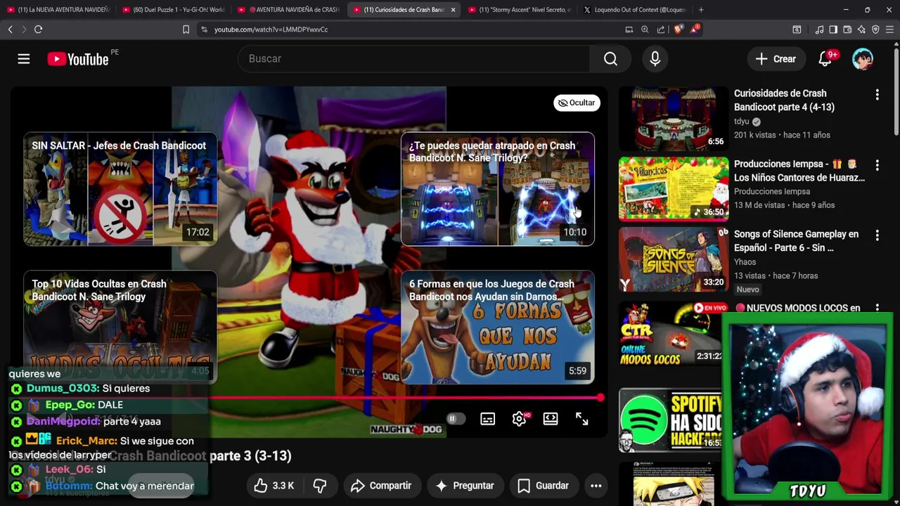Open the browser main hamburger menu
The height and width of the screenshot is (506, 900).
point(889,30)
